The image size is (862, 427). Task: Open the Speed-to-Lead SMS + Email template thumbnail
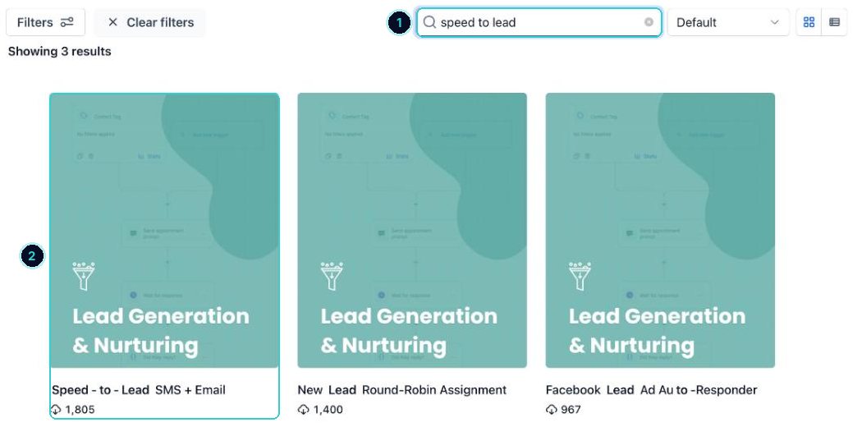[164, 230]
